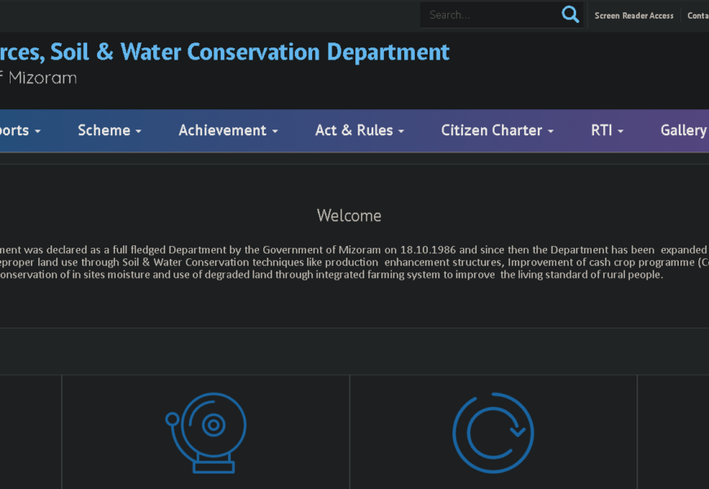This screenshot has width=709, height=489.
Task: Click the text mentioning 18.10.1986
Action: click(354, 249)
